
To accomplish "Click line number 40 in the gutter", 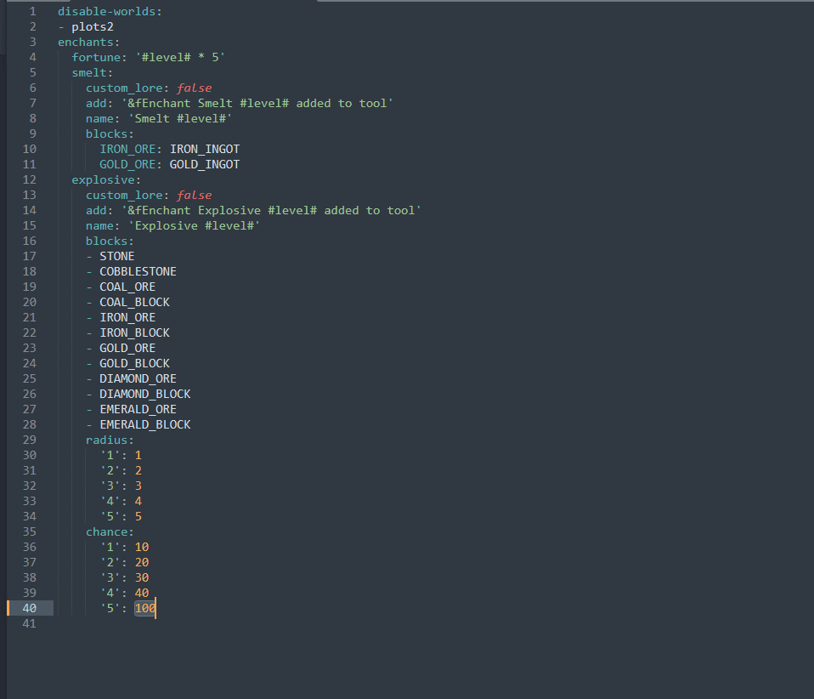I will coord(30,608).
